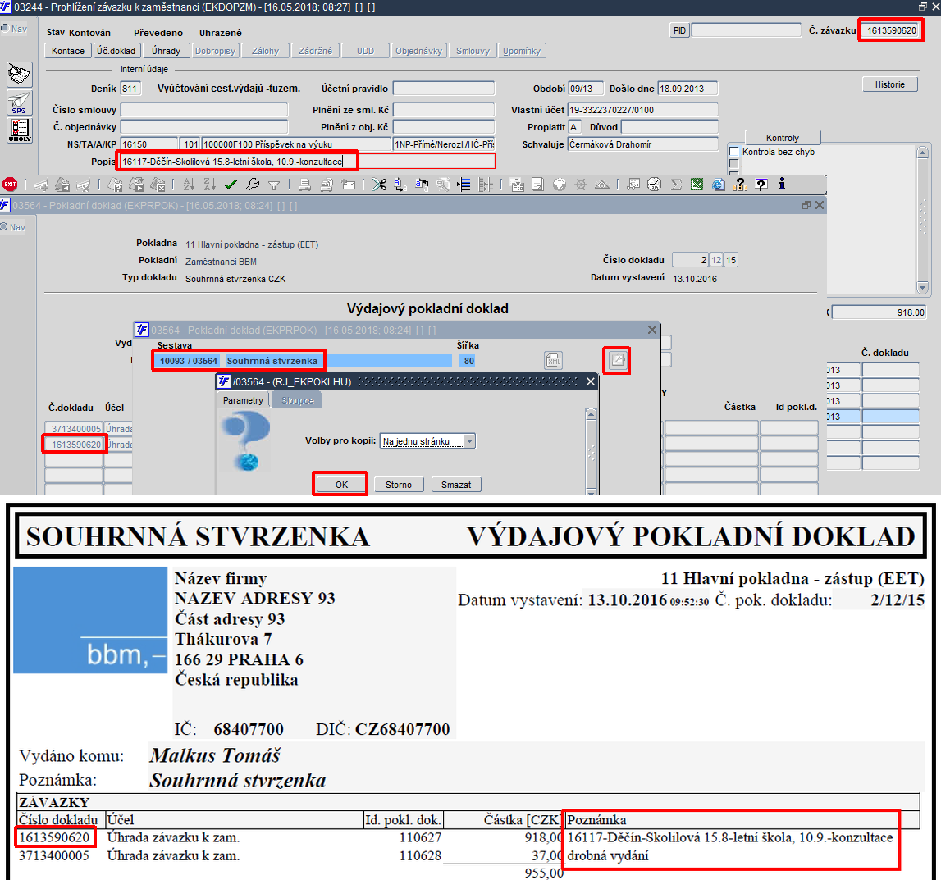Click the Kontroly panel scrollbar up arrow
Viewport: 941px width, 880px height.
922,153
